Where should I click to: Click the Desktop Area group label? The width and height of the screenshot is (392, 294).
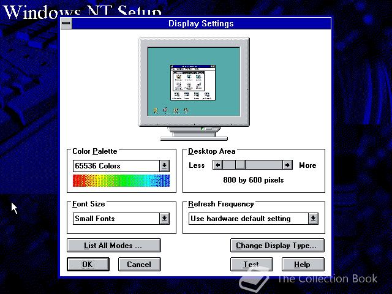tap(211, 151)
